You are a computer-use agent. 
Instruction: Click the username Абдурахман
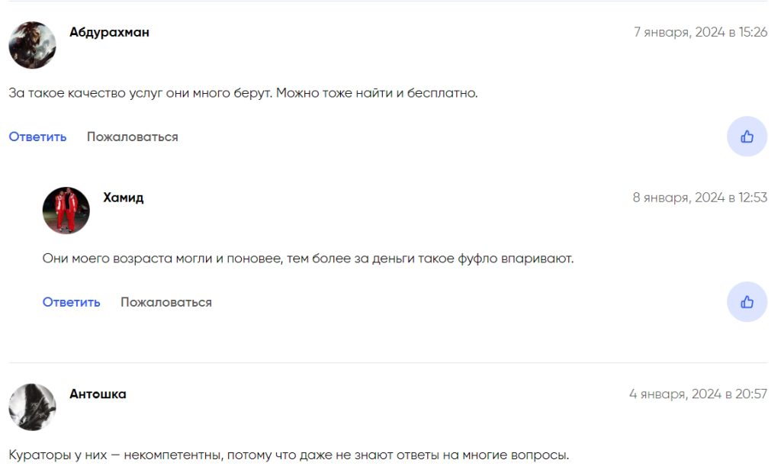pos(109,32)
